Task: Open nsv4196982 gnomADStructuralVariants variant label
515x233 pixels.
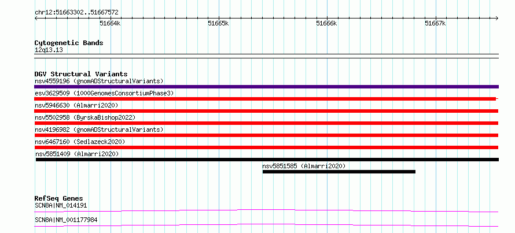Action: click(99, 130)
